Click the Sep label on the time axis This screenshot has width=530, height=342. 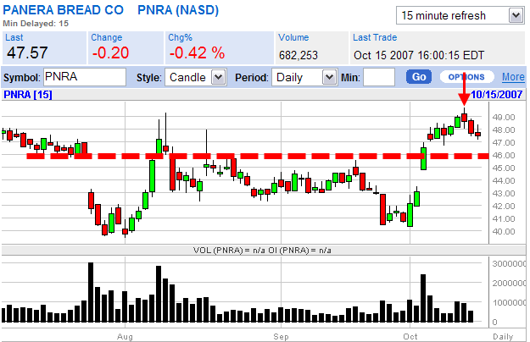[x=281, y=337]
